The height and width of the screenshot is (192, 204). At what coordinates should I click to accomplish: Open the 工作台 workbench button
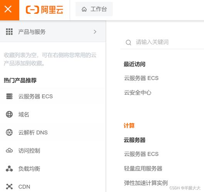tap(94, 9)
